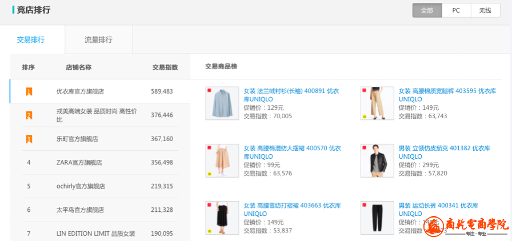Select 戎美高端女装 store row
This screenshot has height=241, width=512.
coord(100,115)
